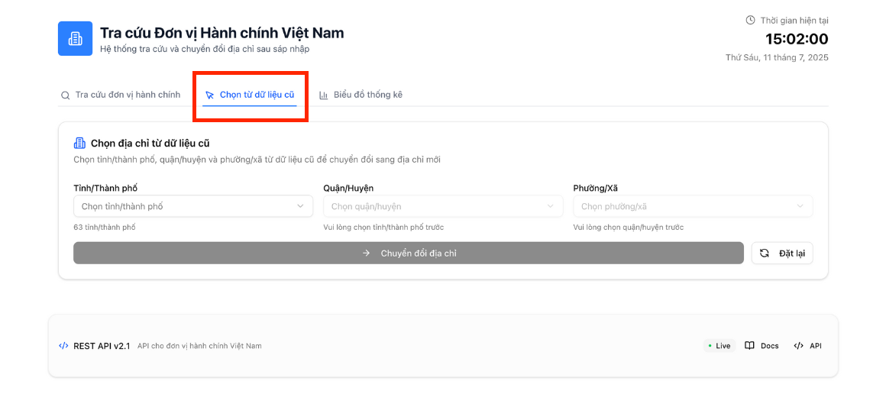Click the building icon in the card heading
886x420 pixels.
tap(79, 143)
